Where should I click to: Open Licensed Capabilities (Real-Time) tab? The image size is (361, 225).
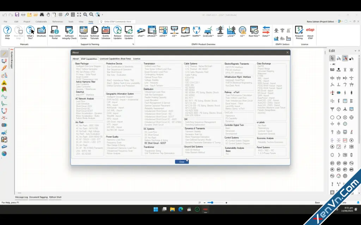tap(115, 59)
